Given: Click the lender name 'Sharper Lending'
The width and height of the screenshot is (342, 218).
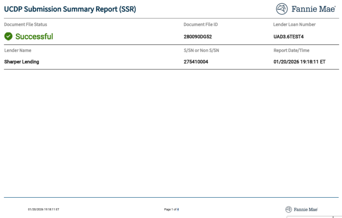Looking at the screenshot, I should coord(22,62).
